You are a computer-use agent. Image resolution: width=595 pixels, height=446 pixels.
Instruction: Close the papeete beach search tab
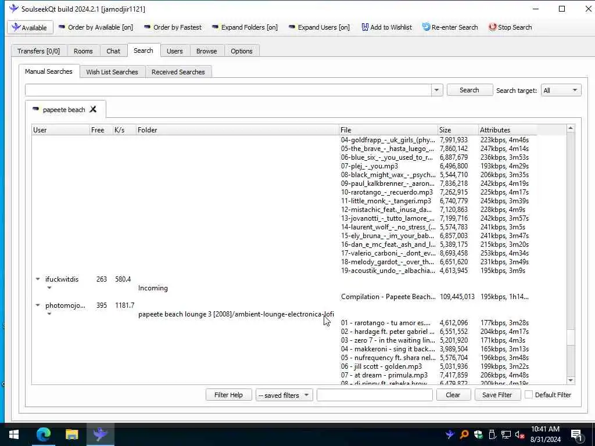pos(93,110)
